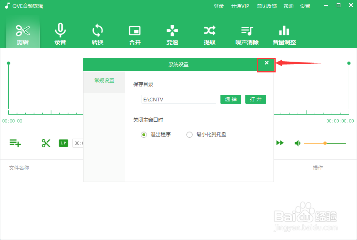Viewport: 357px width, 240px height.
Task: Open the 帮助 menu
Action: (x=288, y=6)
